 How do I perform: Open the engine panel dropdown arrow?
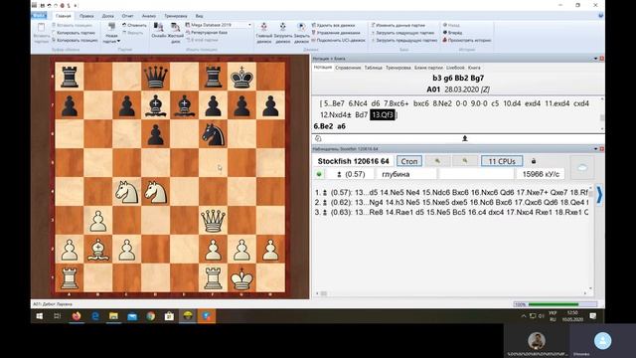pos(595,149)
